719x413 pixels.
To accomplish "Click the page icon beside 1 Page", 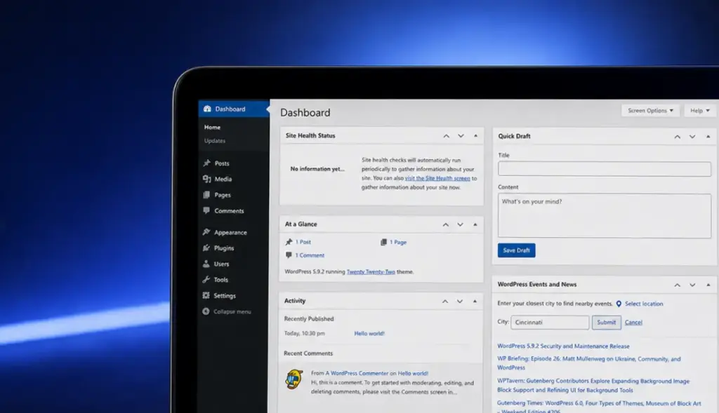I will point(383,242).
